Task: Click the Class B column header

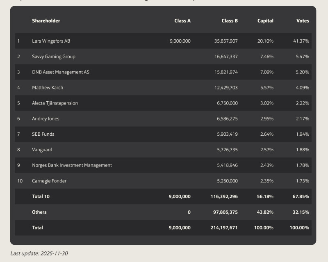Action: (x=230, y=21)
